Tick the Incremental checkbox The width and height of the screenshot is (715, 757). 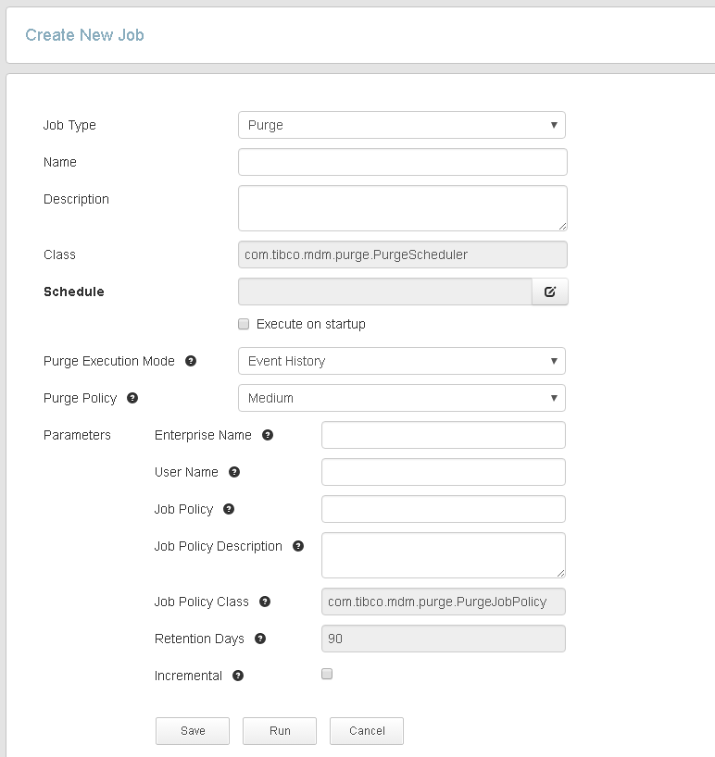327,675
